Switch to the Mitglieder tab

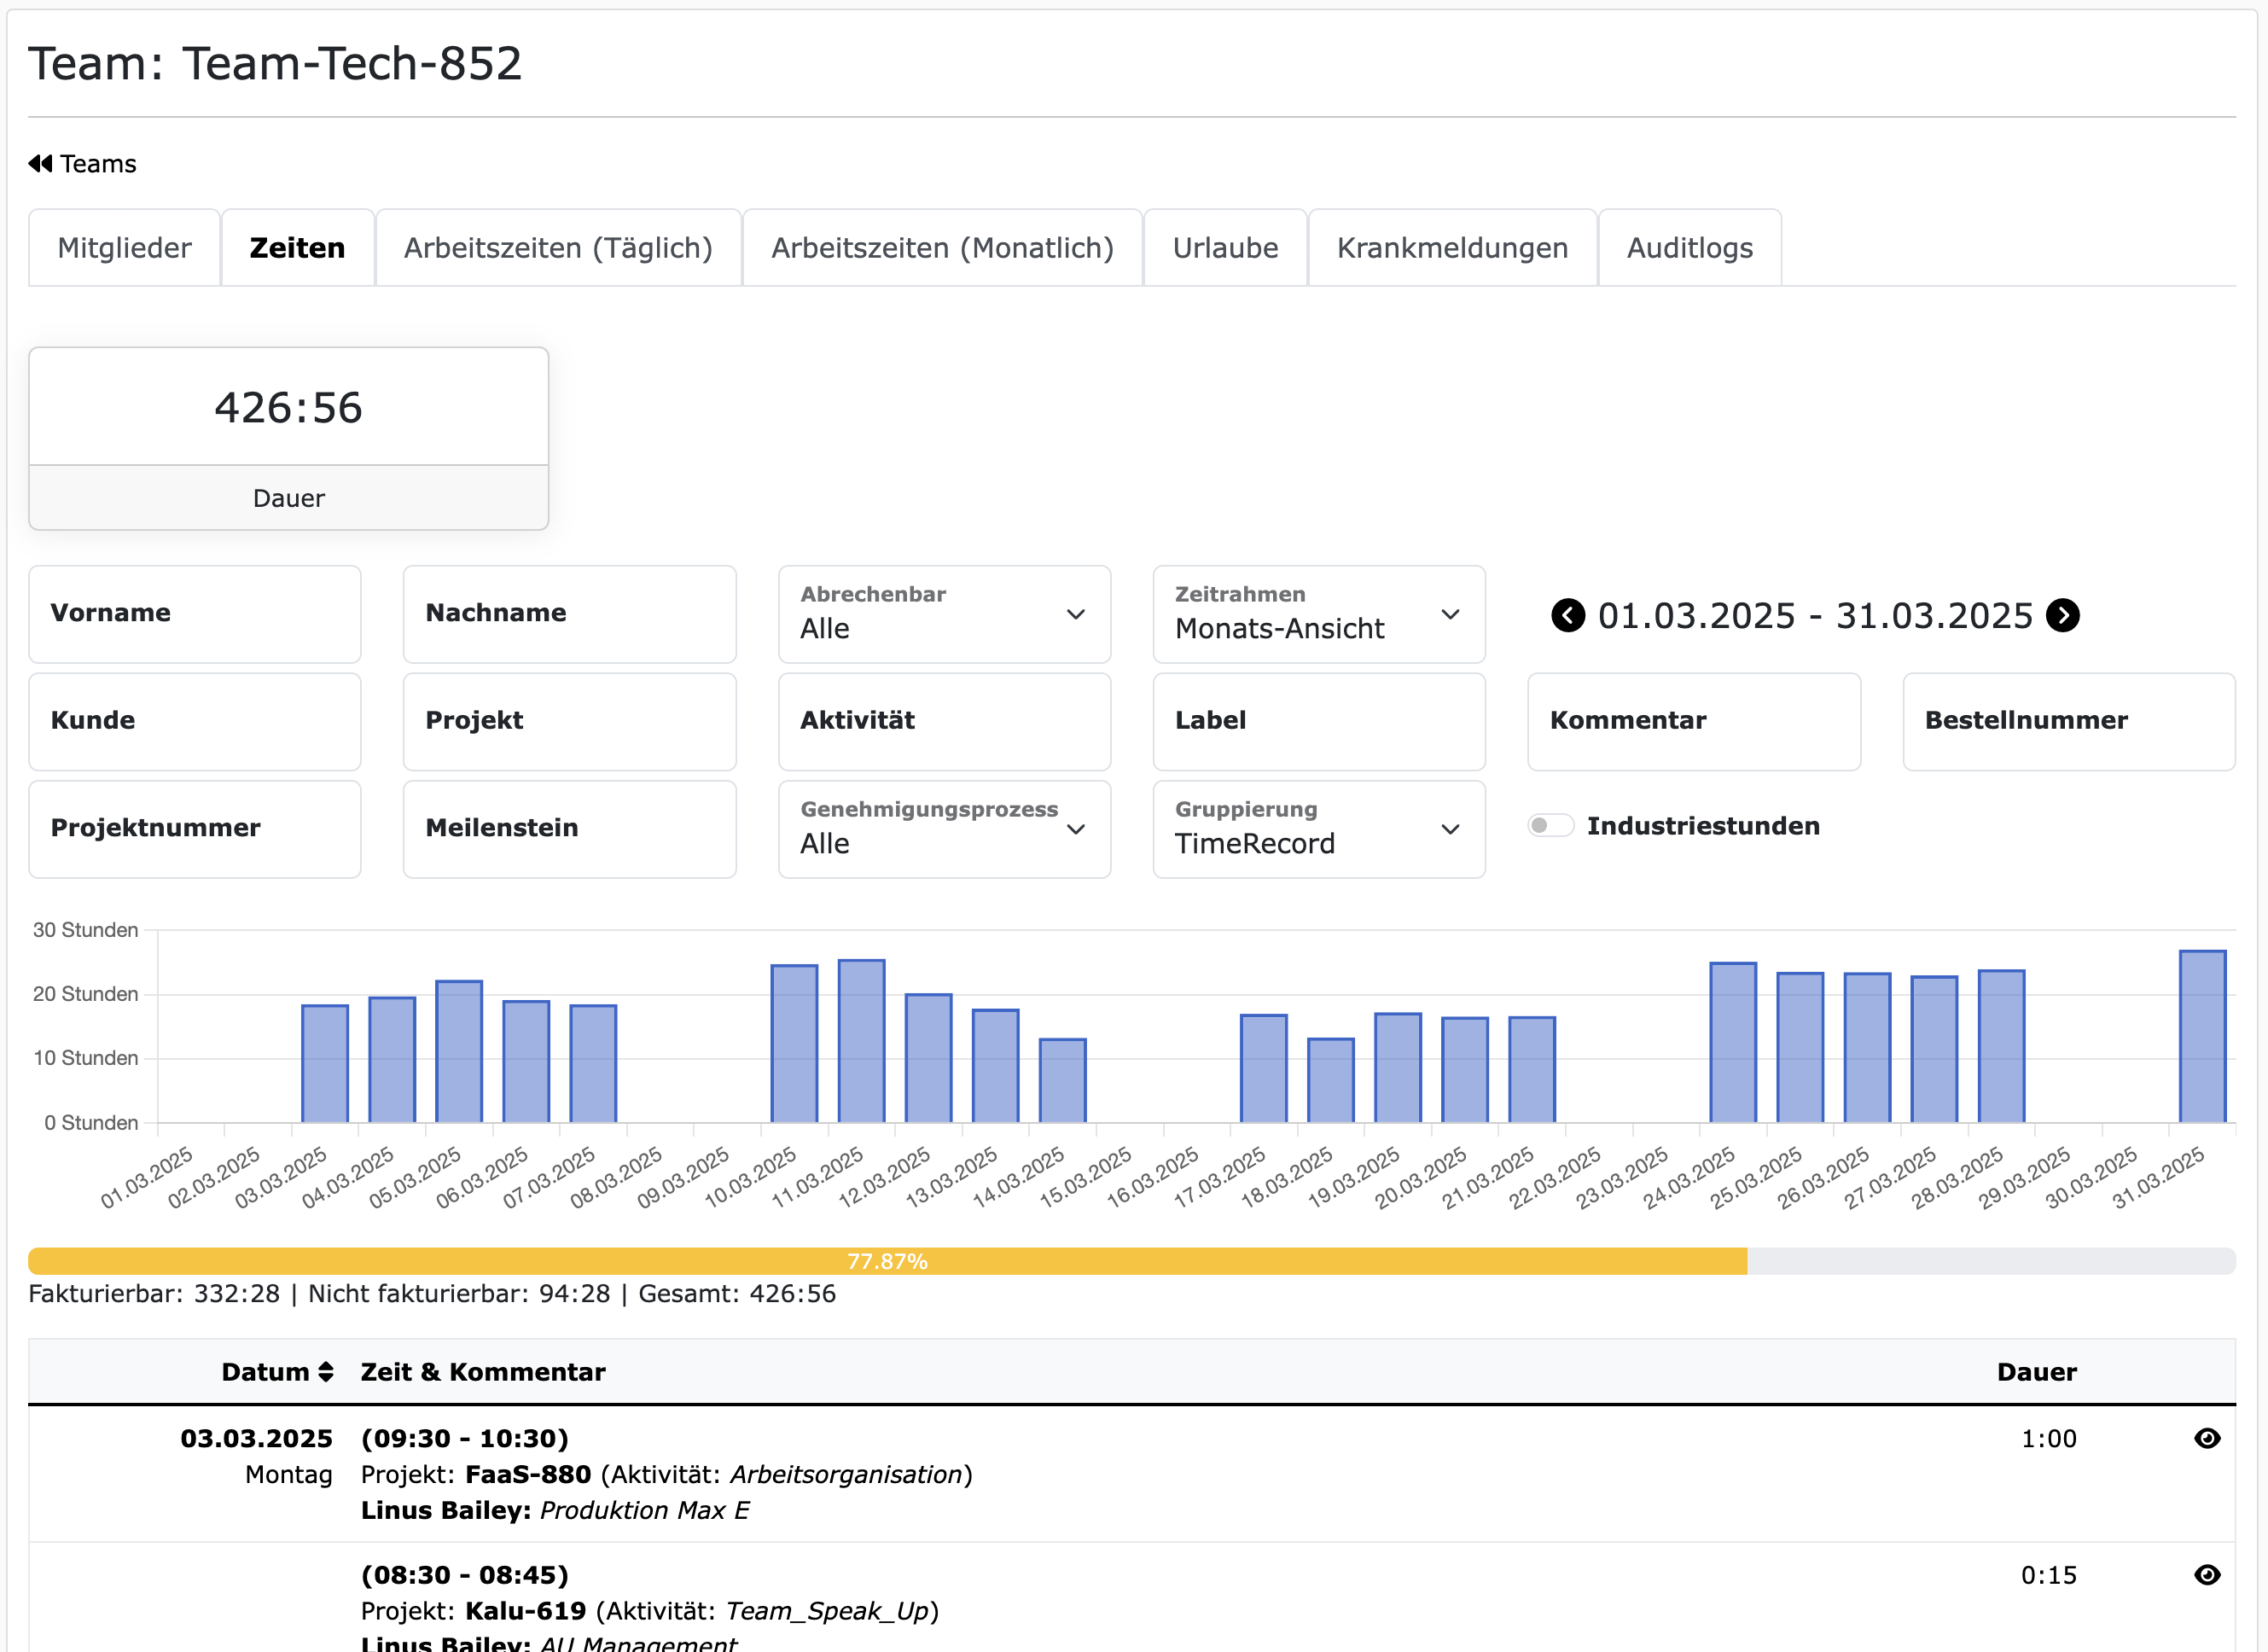[x=124, y=247]
